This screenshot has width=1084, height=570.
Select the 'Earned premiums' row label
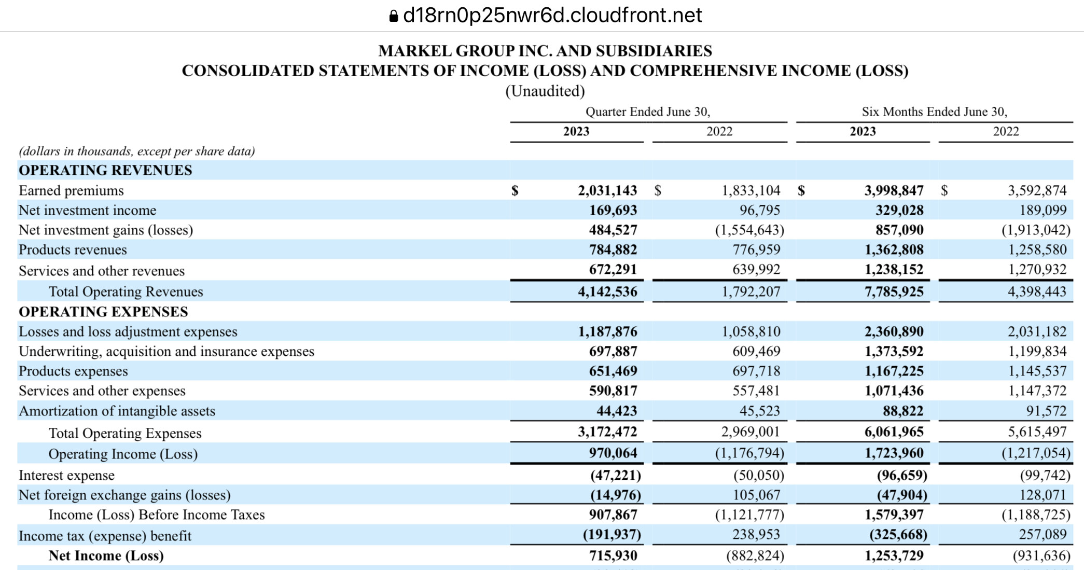pos(71,191)
